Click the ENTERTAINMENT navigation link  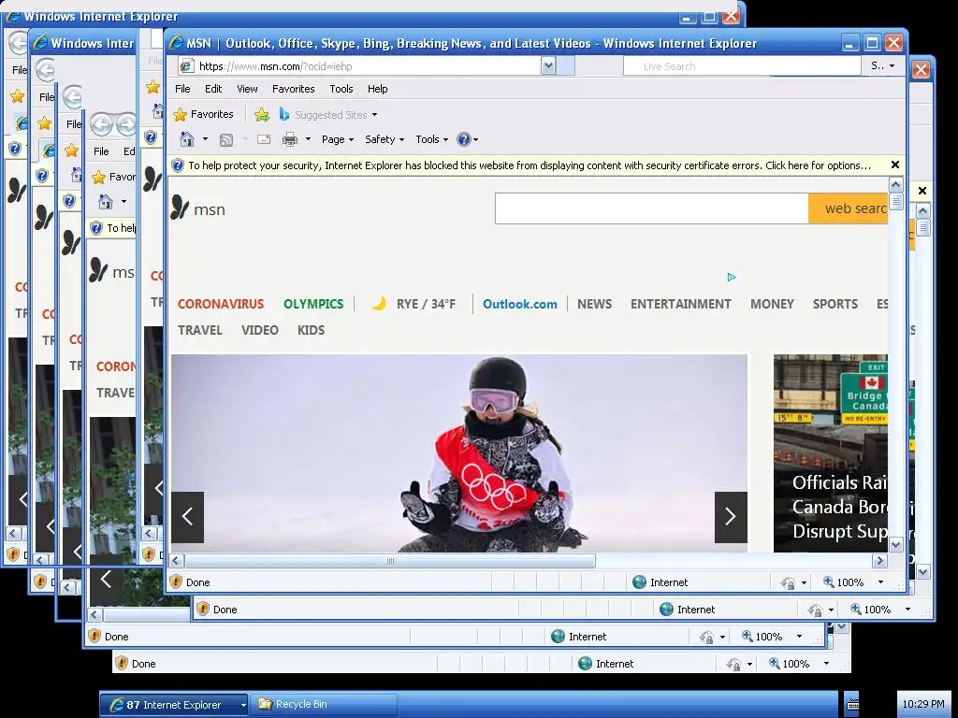tap(681, 304)
